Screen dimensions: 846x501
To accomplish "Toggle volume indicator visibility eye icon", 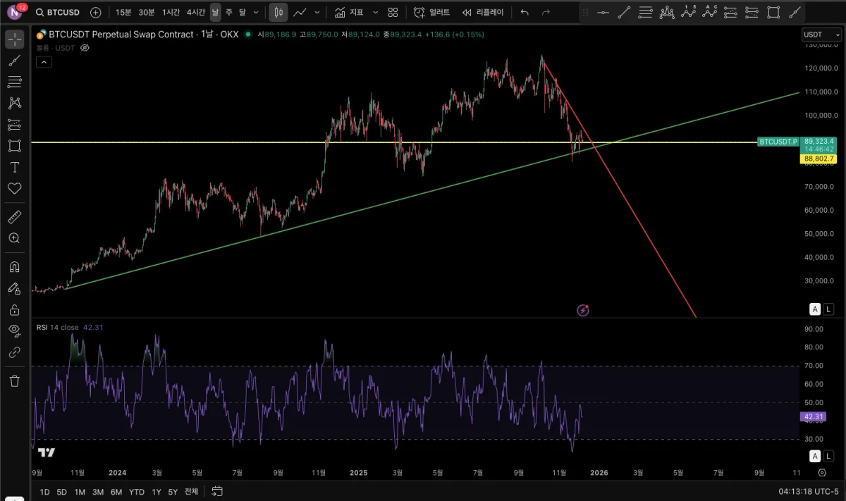I will click(x=85, y=48).
